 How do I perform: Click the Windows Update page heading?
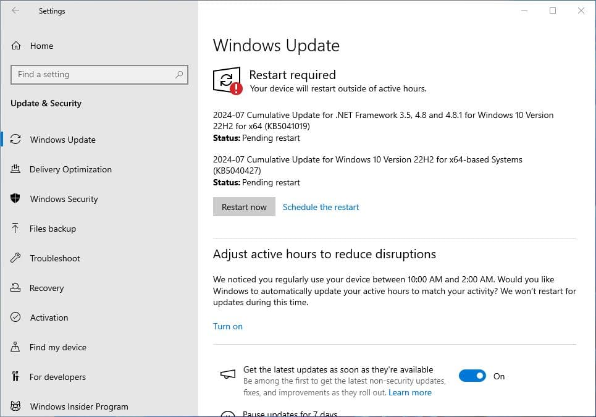click(276, 46)
